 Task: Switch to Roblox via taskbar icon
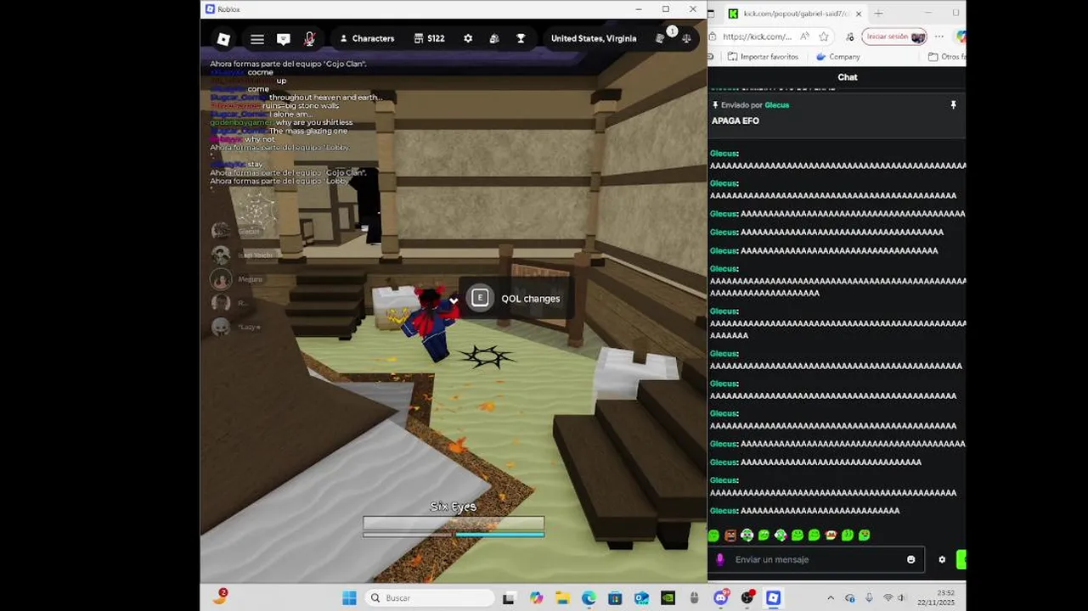[773, 598]
